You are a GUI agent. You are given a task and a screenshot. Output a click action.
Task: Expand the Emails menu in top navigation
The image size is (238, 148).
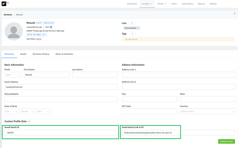click(162, 4)
